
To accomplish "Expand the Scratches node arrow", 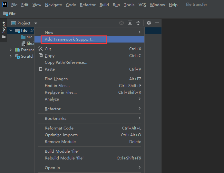I will [x=11, y=56].
